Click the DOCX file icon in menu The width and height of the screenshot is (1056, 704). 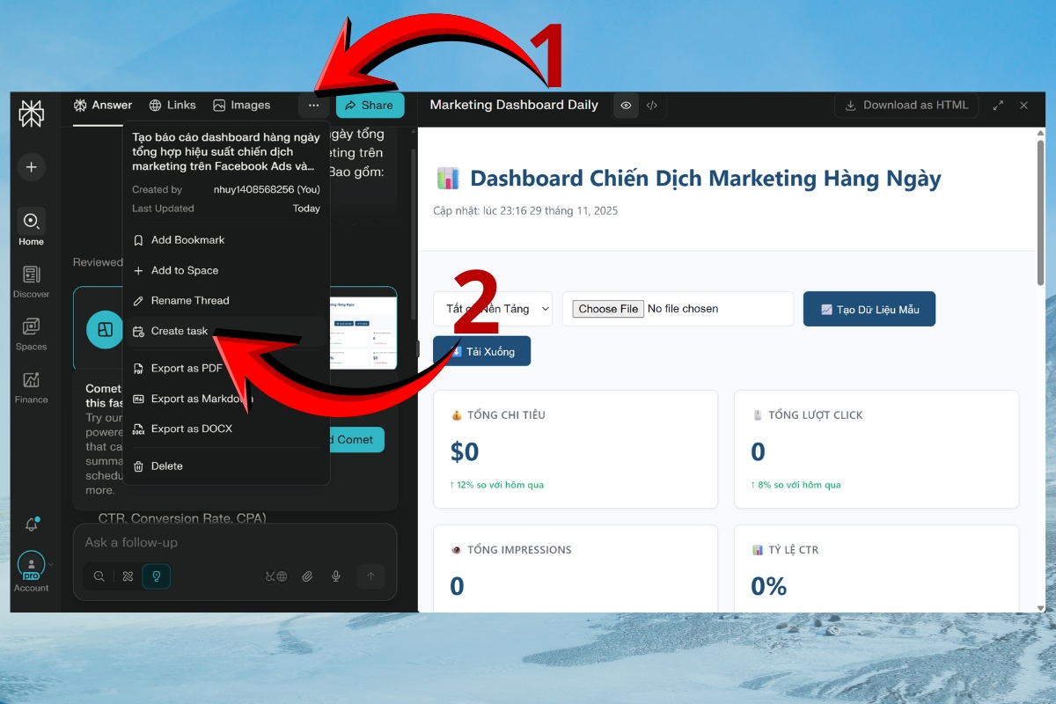point(138,429)
